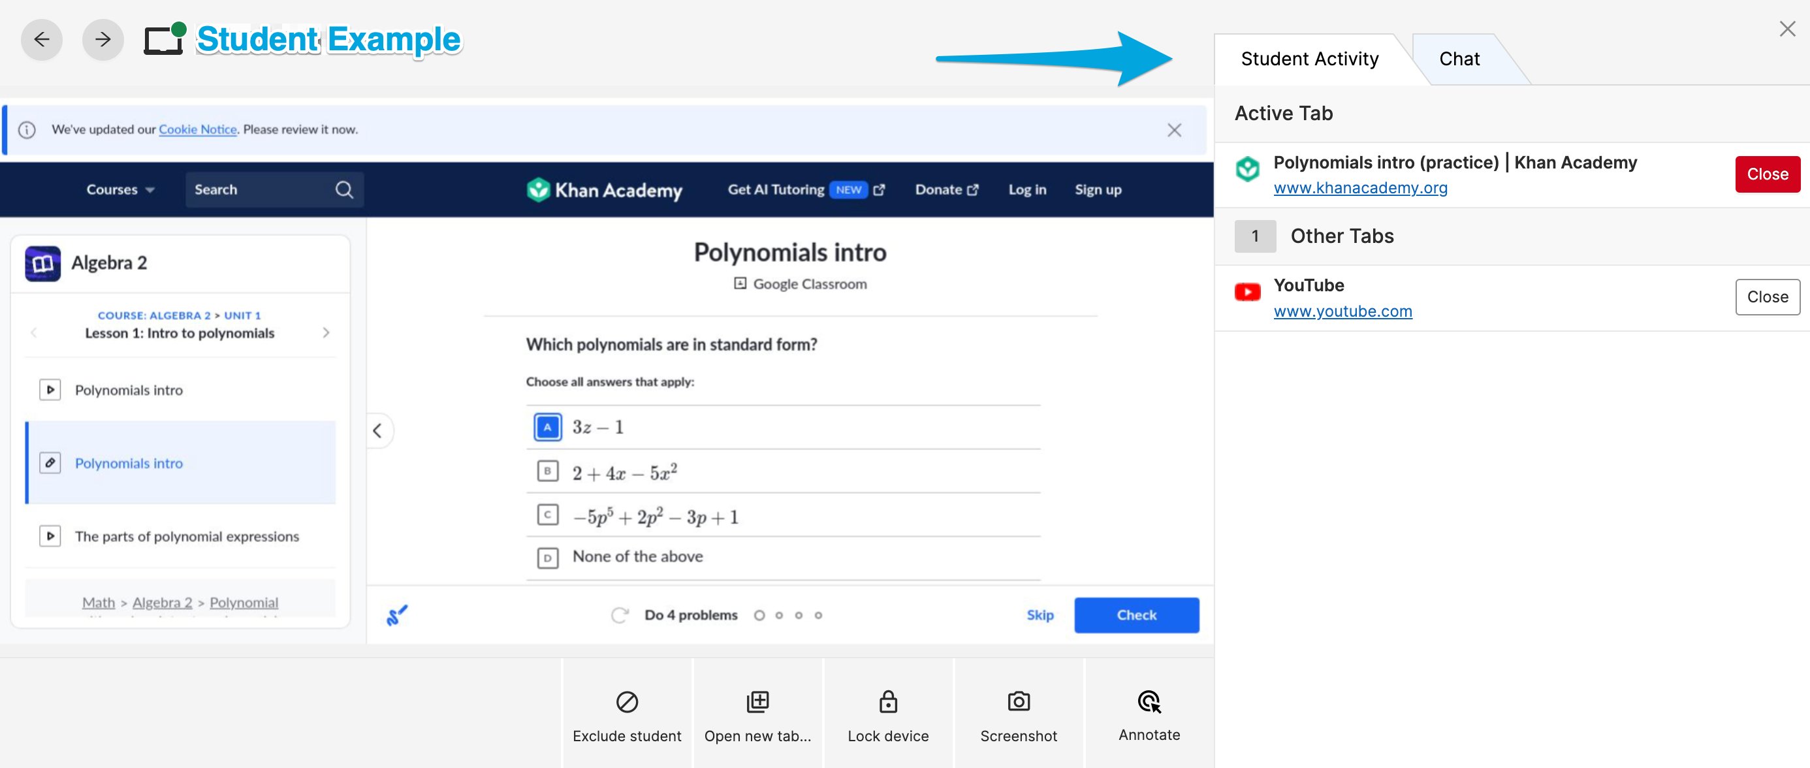Click the Google Classroom share button
Image resolution: width=1810 pixels, height=768 pixels.
[800, 284]
